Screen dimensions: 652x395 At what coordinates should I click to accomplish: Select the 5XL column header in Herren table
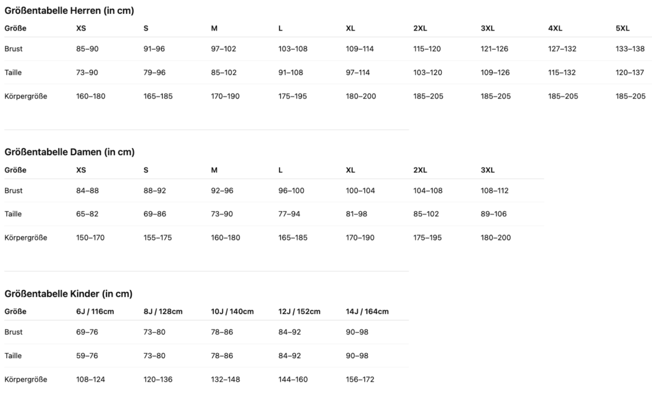point(623,28)
